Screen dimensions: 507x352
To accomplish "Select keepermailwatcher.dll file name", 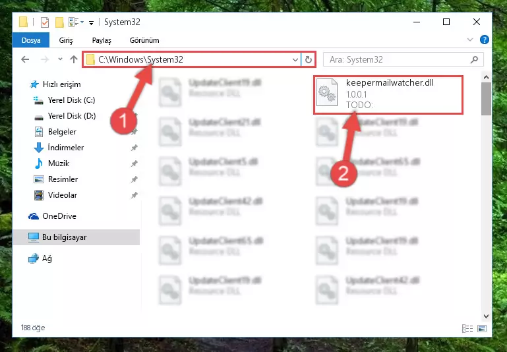I will click(x=390, y=83).
